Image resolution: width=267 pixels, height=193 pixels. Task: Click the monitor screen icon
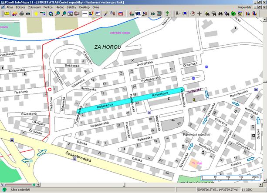click(x=159, y=14)
